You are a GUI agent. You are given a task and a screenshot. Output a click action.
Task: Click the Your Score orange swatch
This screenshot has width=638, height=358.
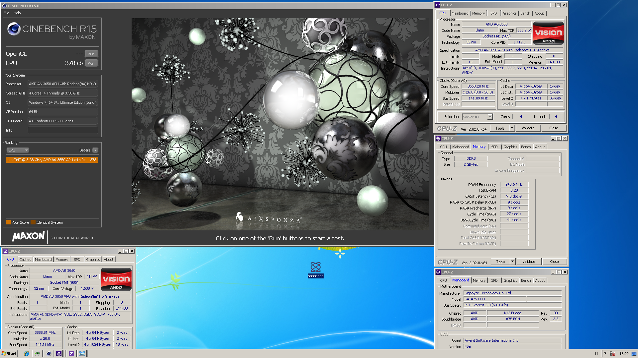pyautogui.click(x=8, y=222)
